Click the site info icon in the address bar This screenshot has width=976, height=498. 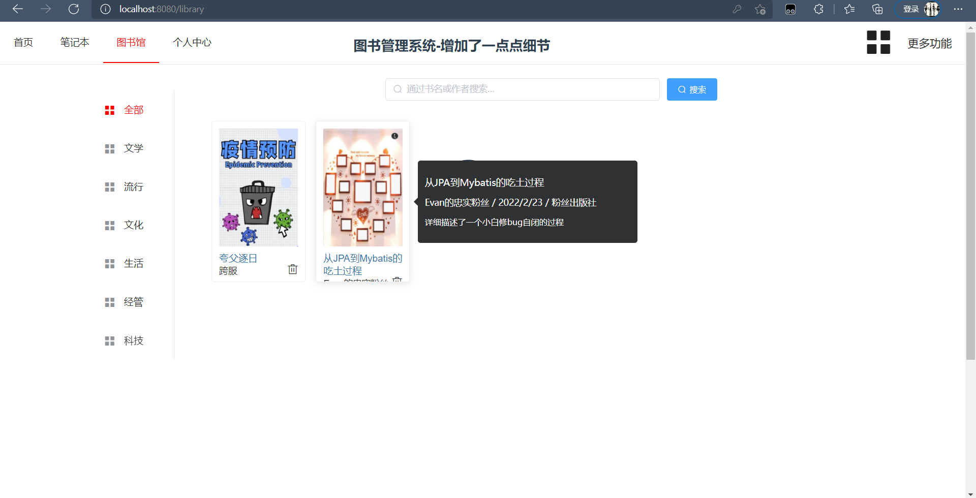pos(105,9)
